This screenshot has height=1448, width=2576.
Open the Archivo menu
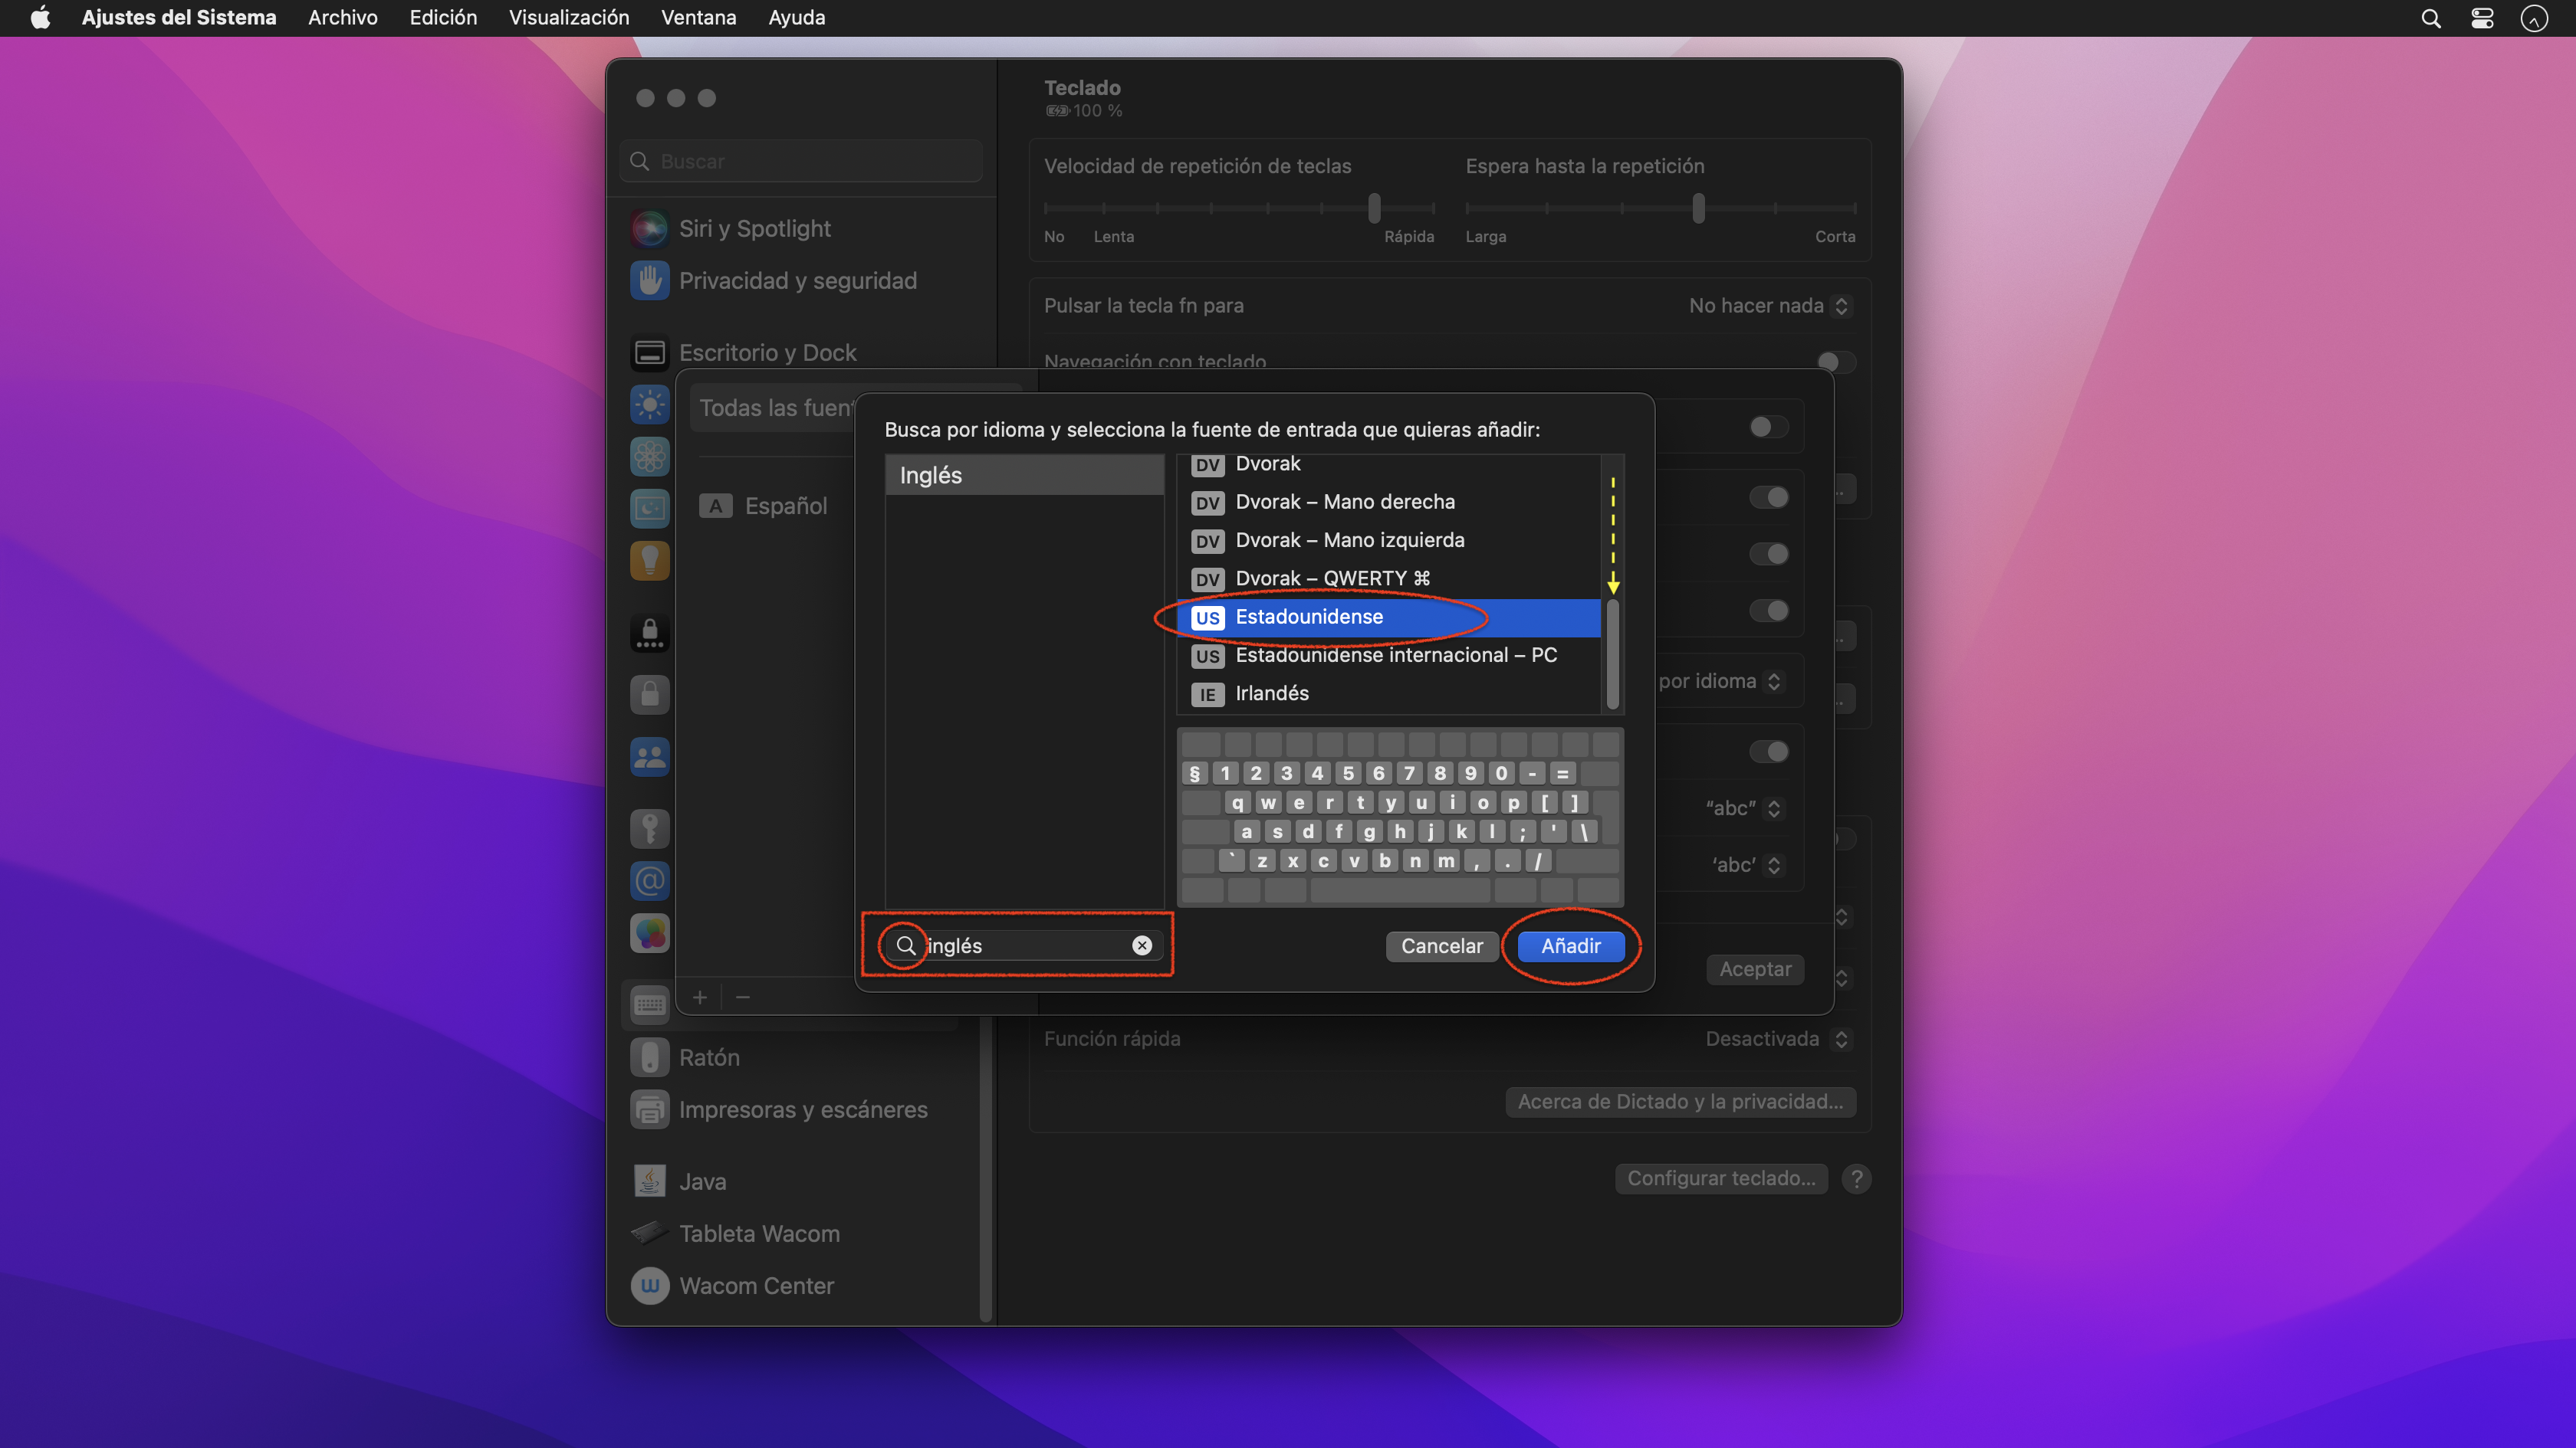(342, 18)
